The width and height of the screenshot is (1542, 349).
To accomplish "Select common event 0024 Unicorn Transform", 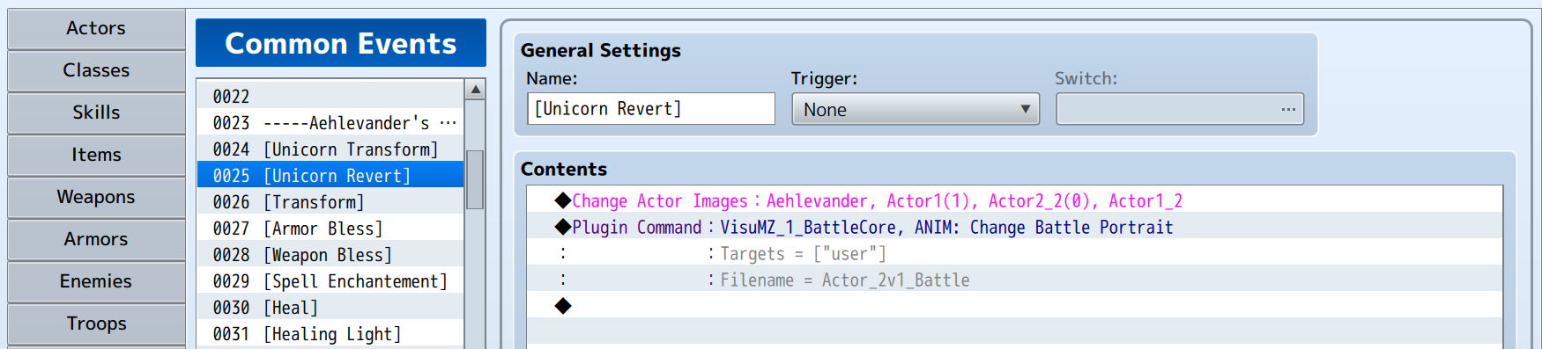I will coord(330,149).
